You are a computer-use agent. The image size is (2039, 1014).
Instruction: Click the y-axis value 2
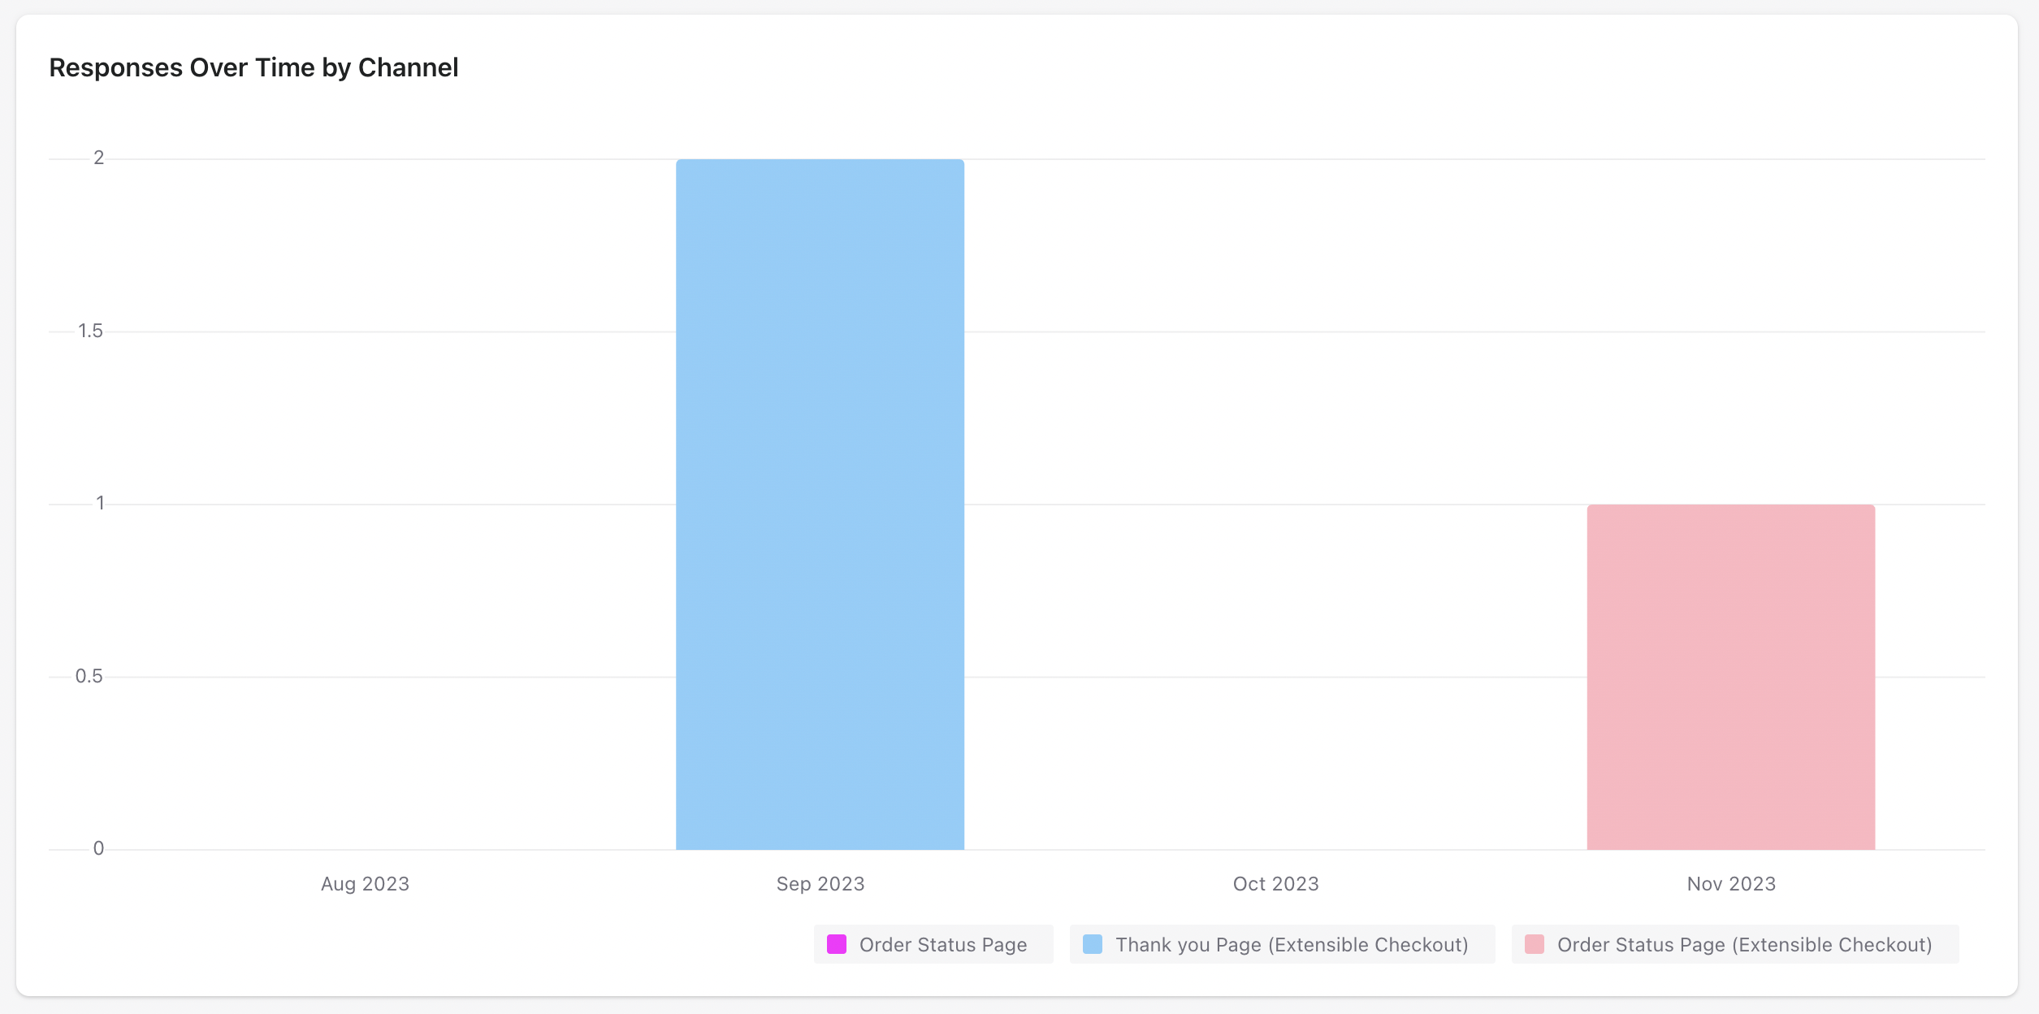click(99, 158)
